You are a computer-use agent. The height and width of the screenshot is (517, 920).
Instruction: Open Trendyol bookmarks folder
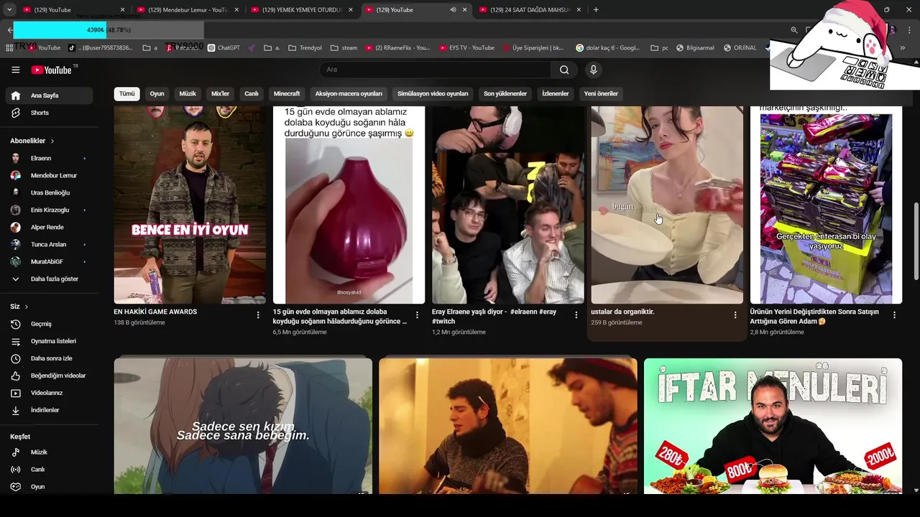305,48
